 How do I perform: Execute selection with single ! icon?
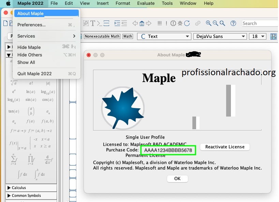click(166, 23)
